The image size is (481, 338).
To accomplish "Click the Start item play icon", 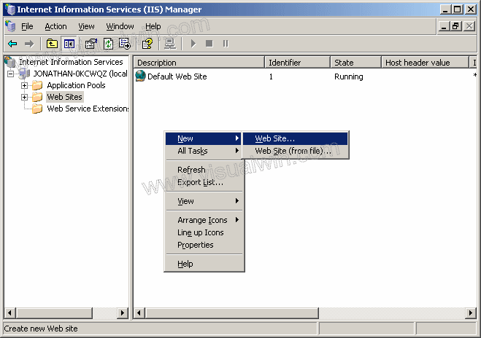I will click(x=193, y=44).
